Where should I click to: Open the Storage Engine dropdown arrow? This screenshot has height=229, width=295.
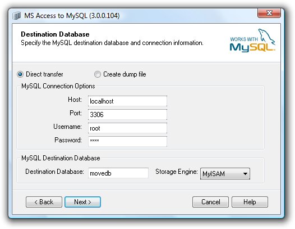[x=245, y=173]
